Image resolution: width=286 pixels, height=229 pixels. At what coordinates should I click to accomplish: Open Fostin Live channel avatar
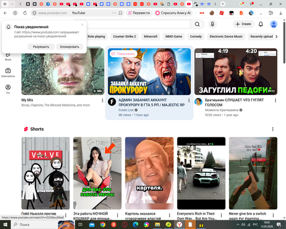click(x=112, y=102)
